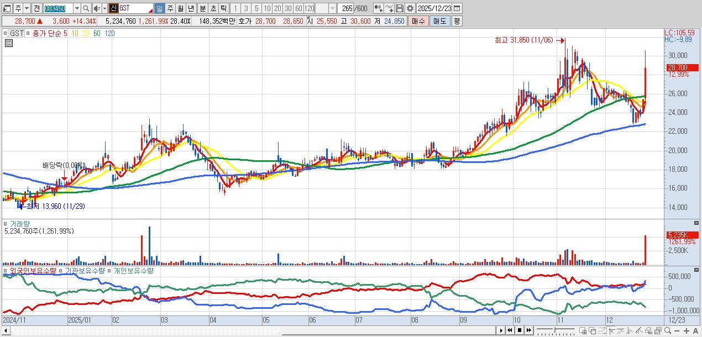Click the moving-average line tool icon
This screenshot has height=337, width=702.
[x=620, y=331]
